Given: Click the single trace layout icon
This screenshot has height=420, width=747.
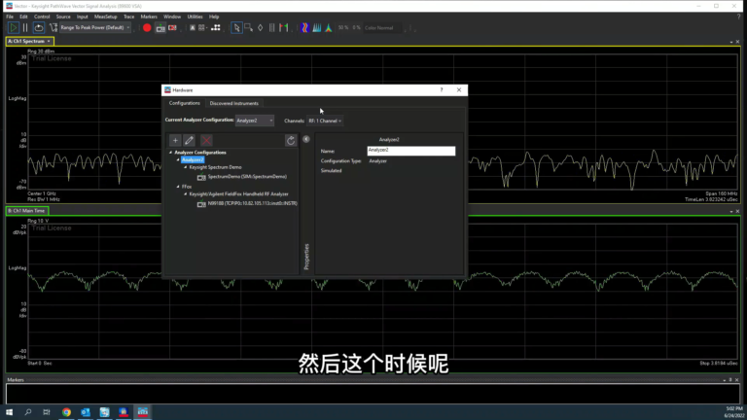Looking at the screenshot, I should tap(193, 27).
